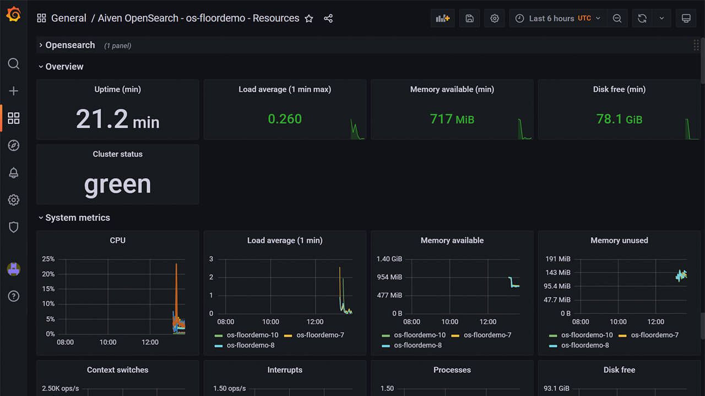Click the zoom out time range button
This screenshot has height=396, width=705.
tap(617, 18)
